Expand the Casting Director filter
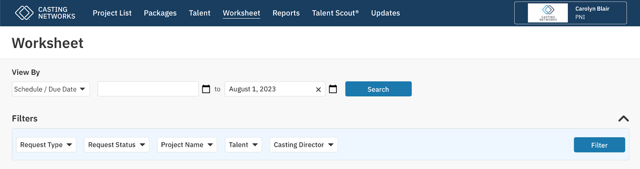The image size is (640, 169). pyautogui.click(x=304, y=145)
